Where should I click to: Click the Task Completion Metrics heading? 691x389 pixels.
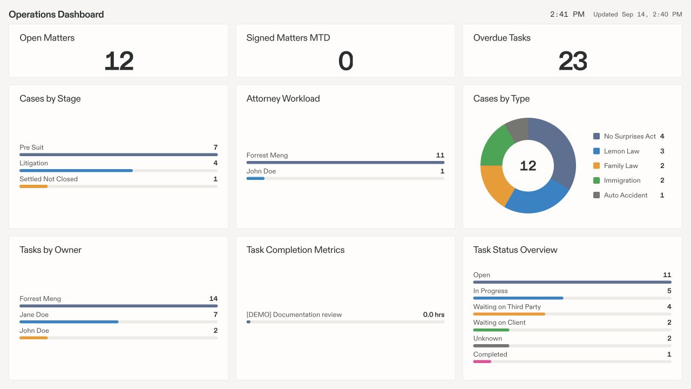click(x=295, y=250)
